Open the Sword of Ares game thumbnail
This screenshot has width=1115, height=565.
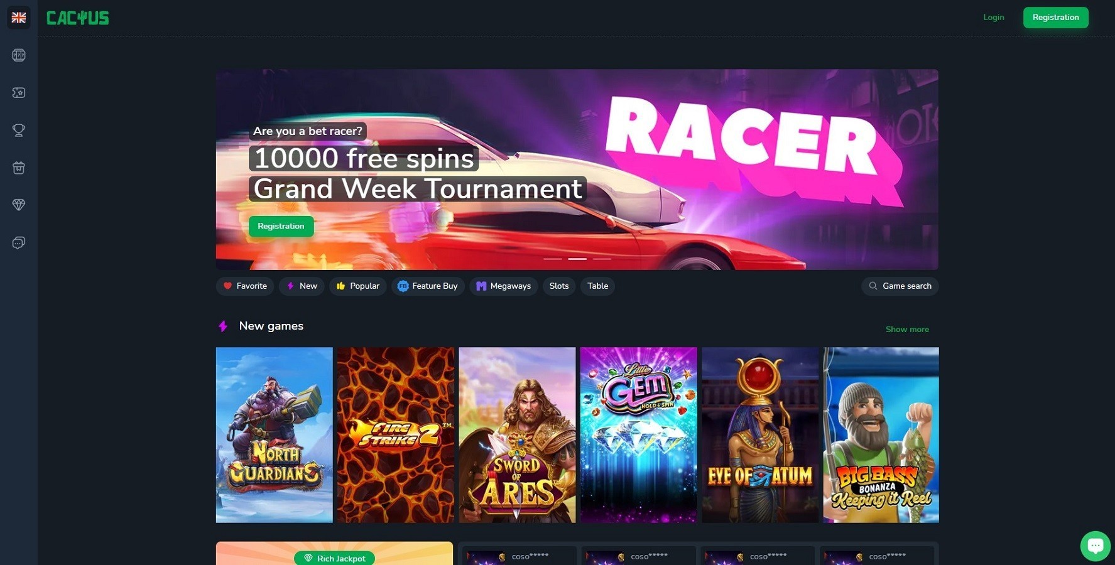pyautogui.click(x=517, y=435)
